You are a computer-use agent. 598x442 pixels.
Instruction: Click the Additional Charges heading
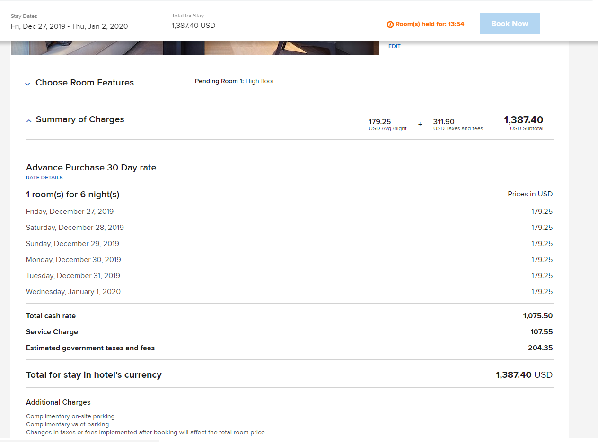click(58, 402)
